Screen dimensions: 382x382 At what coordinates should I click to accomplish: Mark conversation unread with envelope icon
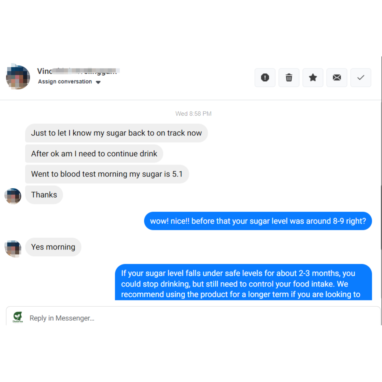click(337, 77)
